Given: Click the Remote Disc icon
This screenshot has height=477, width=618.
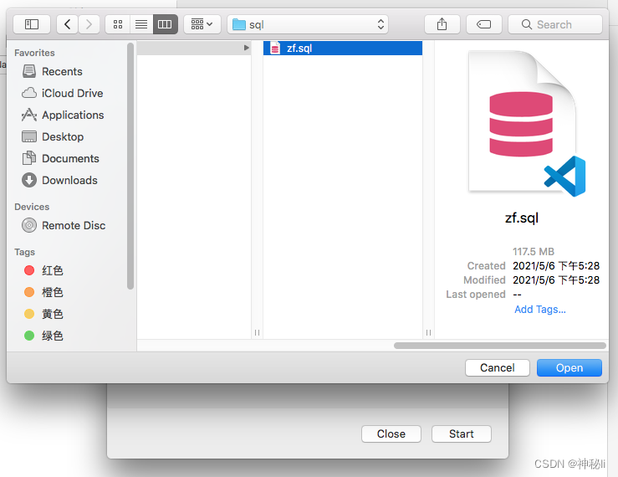Looking at the screenshot, I should point(29,225).
